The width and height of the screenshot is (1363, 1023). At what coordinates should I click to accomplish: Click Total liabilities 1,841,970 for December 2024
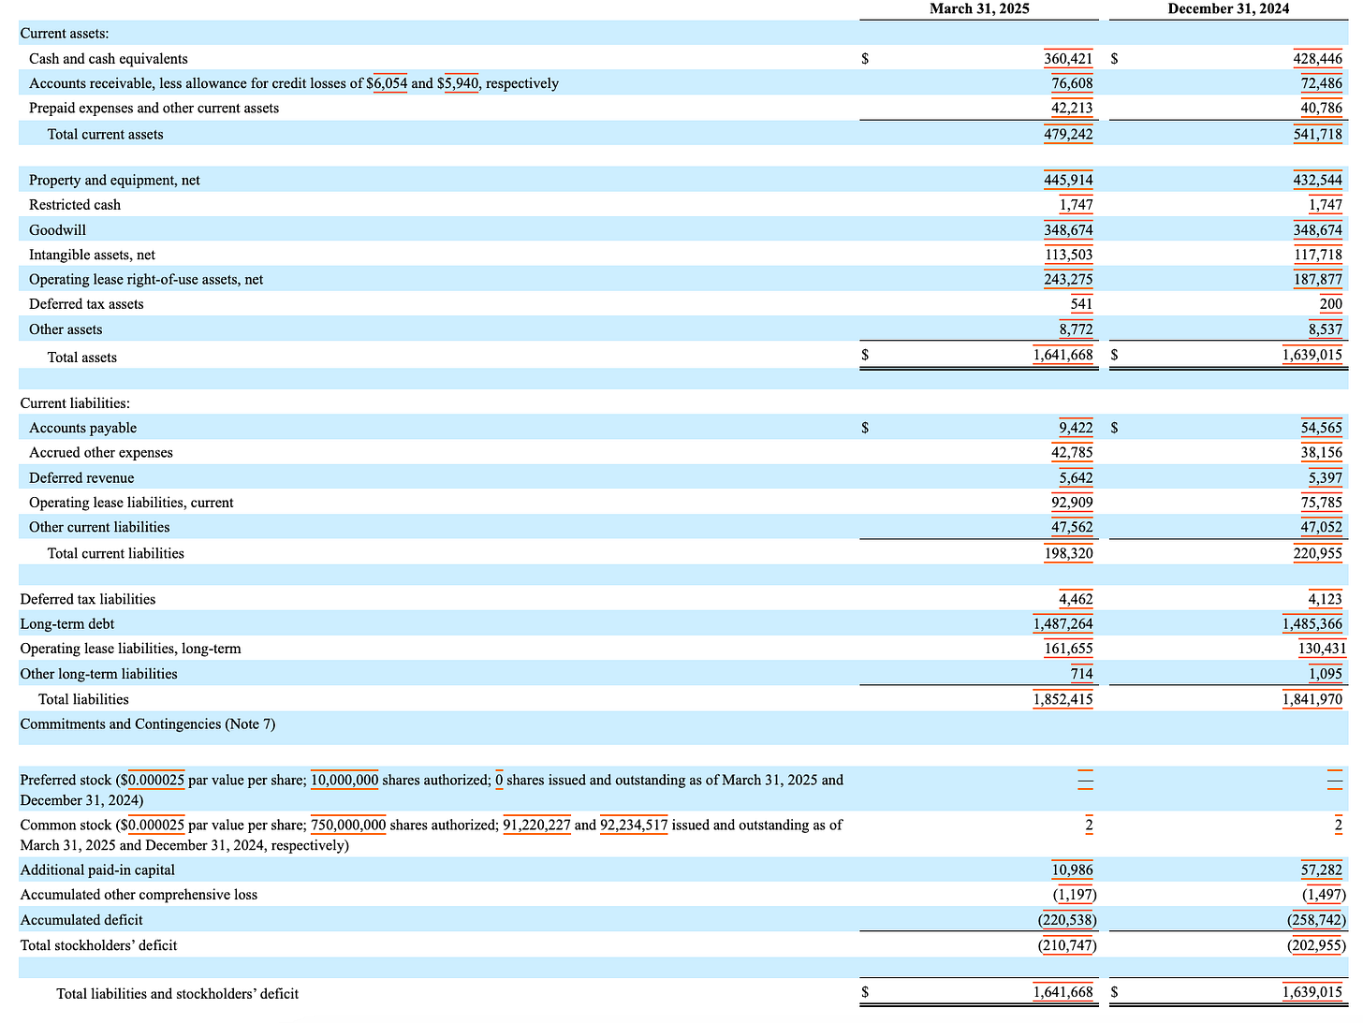[x=1312, y=699]
